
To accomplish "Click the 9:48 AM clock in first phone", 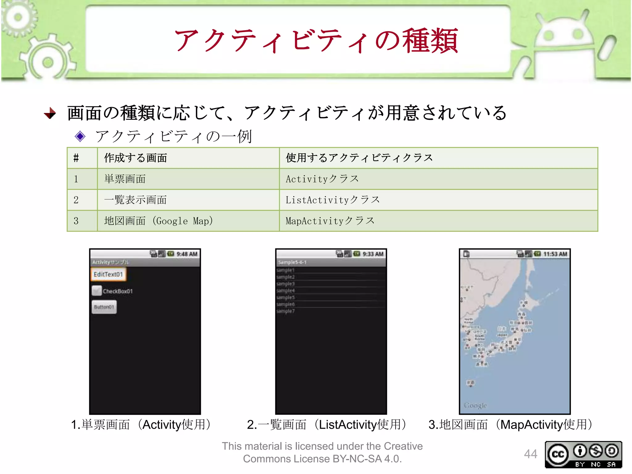I will (187, 254).
